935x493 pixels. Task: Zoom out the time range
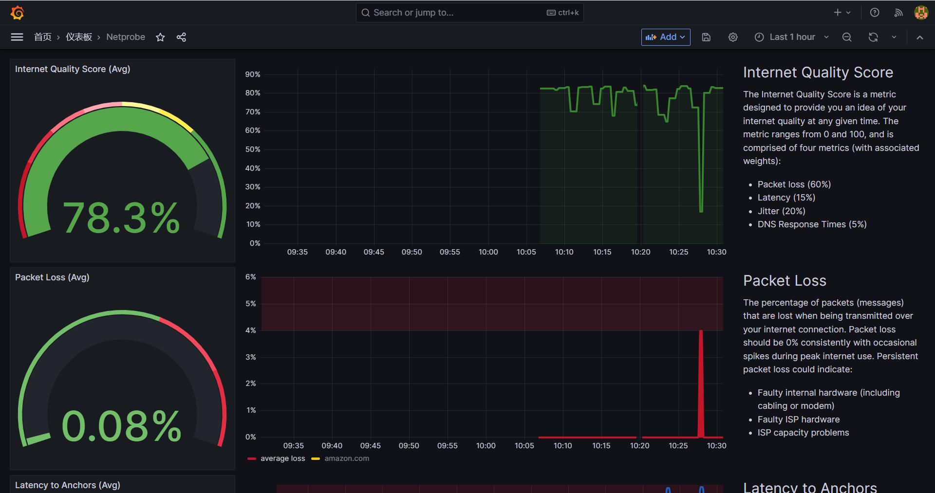847,37
